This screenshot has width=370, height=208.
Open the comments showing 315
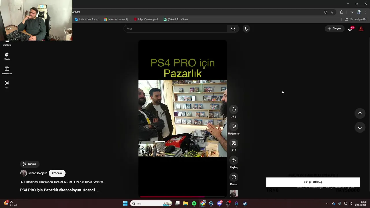point(234,143)
